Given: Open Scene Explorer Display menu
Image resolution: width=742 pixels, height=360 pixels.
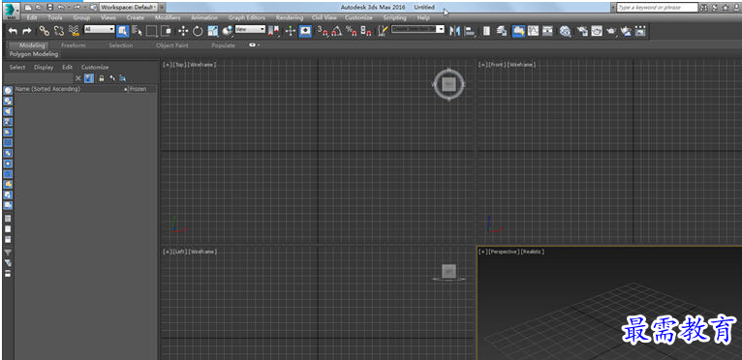Looking at the screenshot, I should 44,67.
